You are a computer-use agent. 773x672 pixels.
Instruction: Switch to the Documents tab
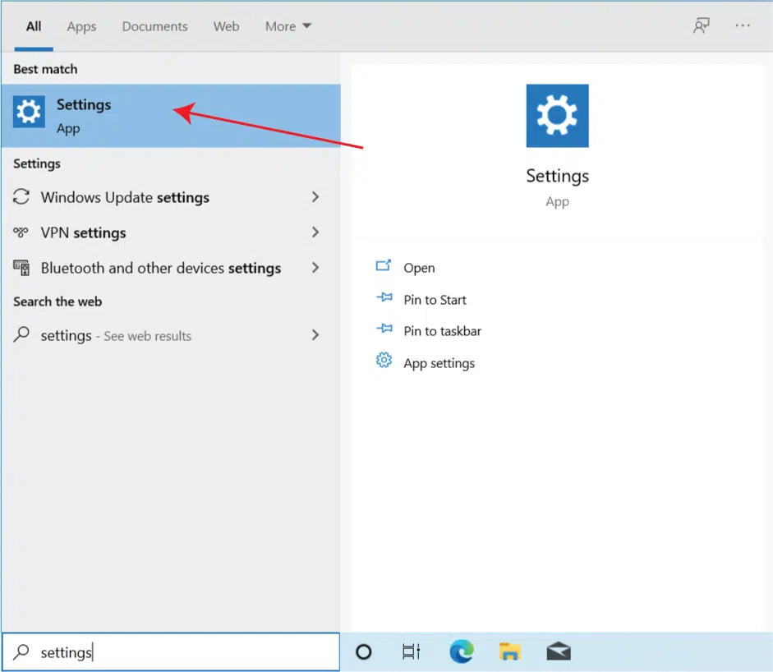coord(154,26)
